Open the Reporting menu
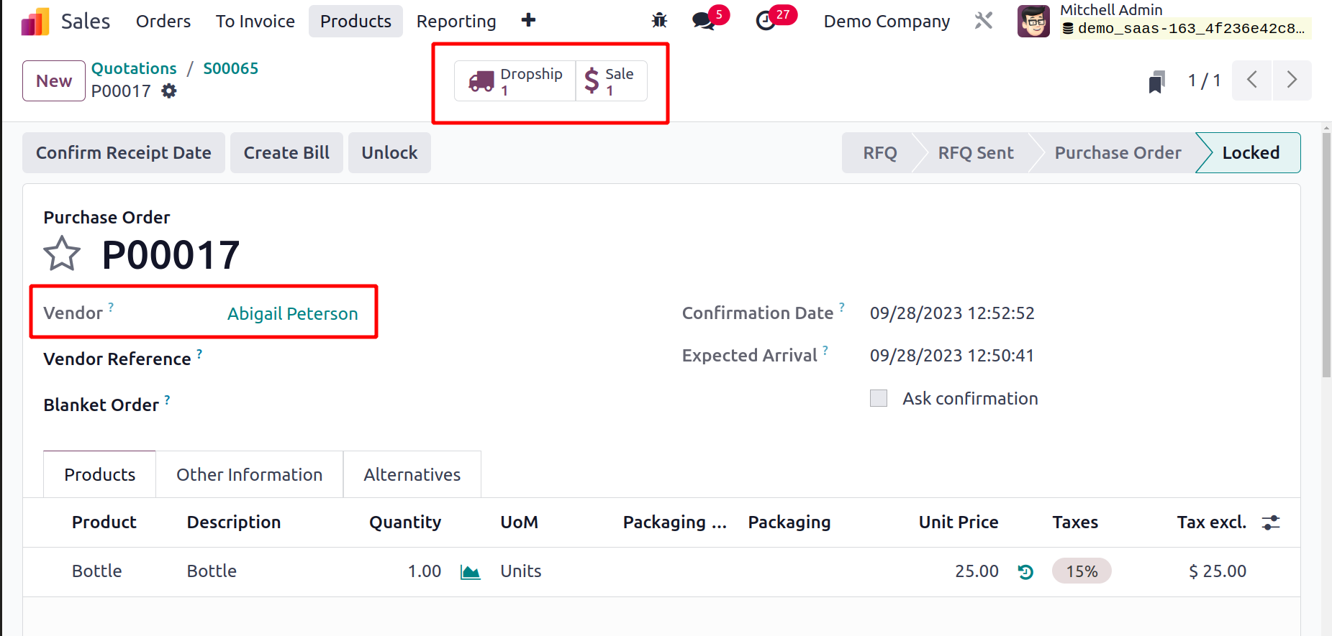1332x636 pixels. coord(456,22)
